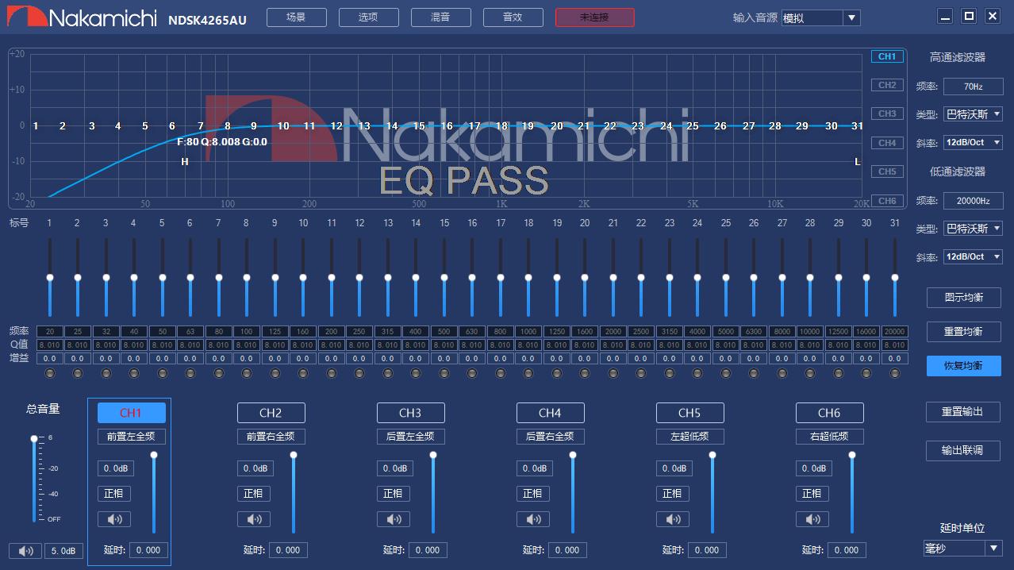
Task: Open the 选项 options menu
Action: 368,17
